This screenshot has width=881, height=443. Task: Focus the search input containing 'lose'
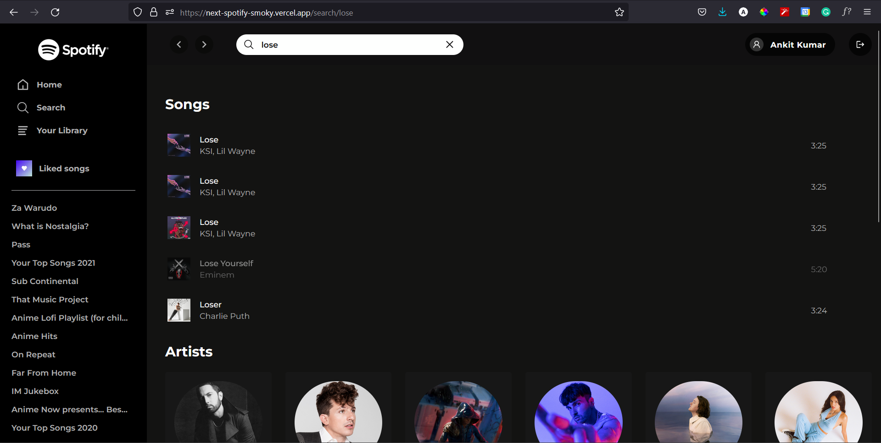tap(350, 44)
